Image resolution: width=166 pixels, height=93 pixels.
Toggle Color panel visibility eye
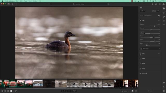159,53
